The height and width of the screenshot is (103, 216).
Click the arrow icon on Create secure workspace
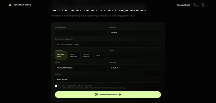click(120, 95)
